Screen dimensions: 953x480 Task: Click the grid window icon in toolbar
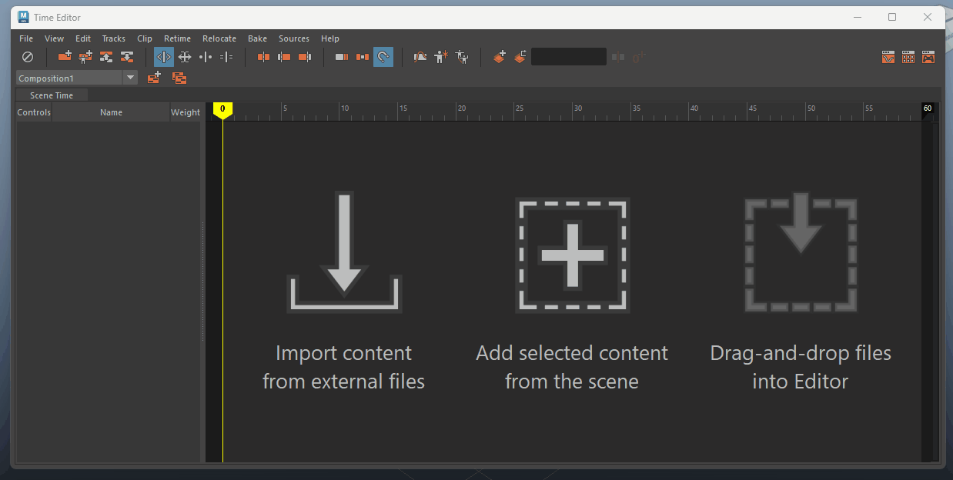click(908, 57)
